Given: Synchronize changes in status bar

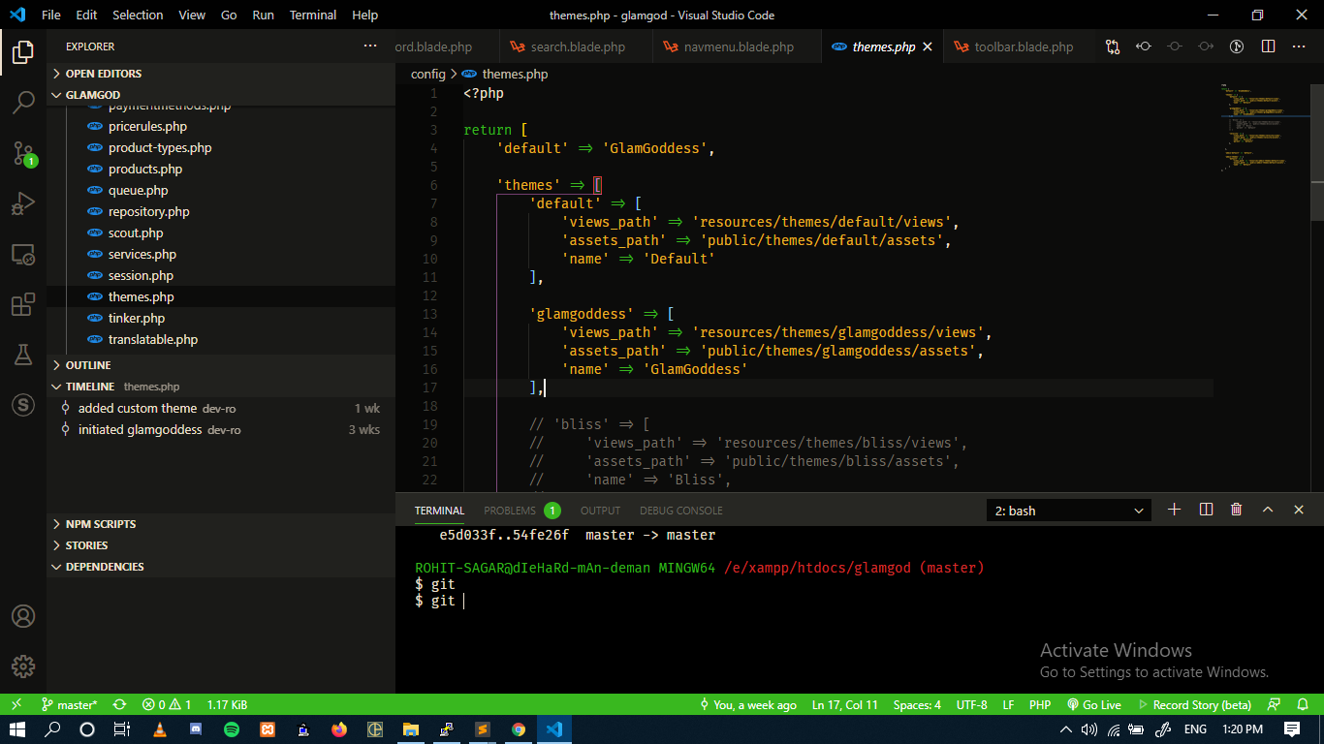Looking at the screenshot, I should [119, 705].
